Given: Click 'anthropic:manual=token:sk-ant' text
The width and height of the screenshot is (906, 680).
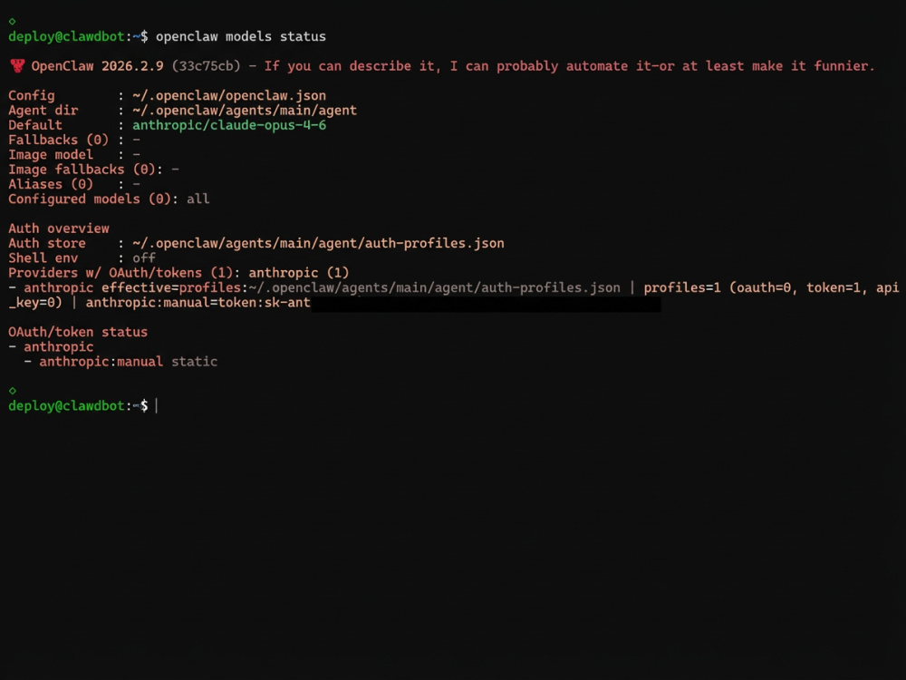Looking at the screenshot, I should click(x=198, y=303).
